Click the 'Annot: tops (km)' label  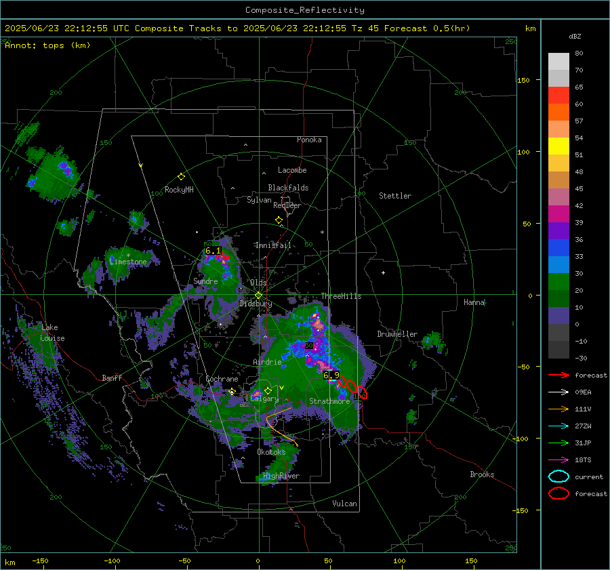coord(47,45)
